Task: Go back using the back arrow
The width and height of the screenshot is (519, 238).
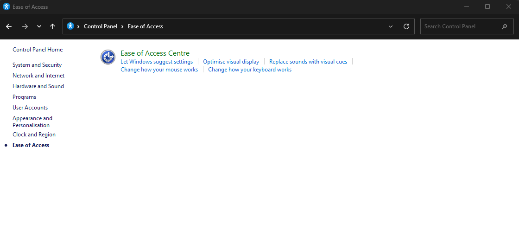Action: point(9,26)
